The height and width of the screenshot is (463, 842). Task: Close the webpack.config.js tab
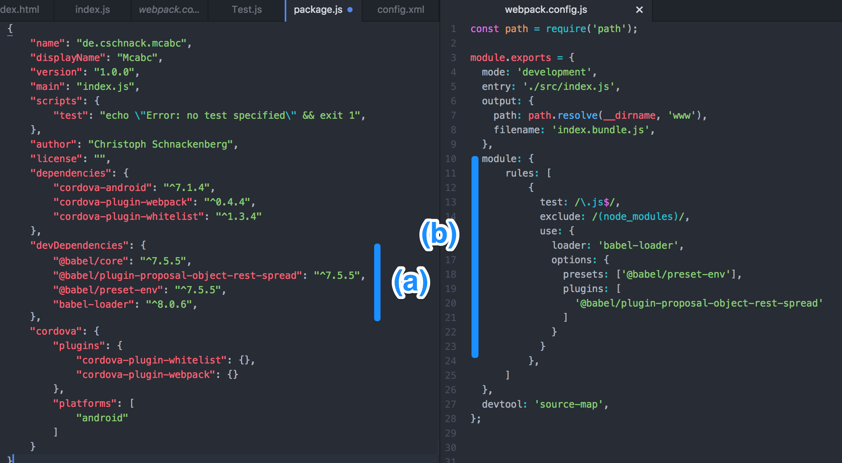click(x=639, y=10)
